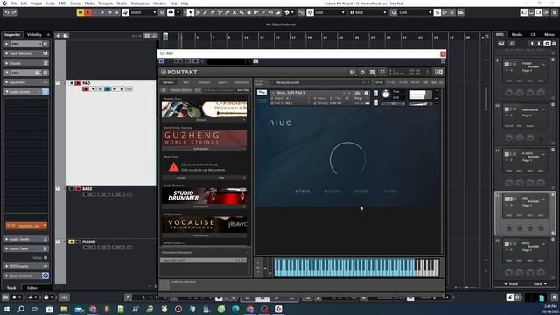Click the search icon in VSTi rack
Viewport: 560px width, 315px height.
click(511, 44)
